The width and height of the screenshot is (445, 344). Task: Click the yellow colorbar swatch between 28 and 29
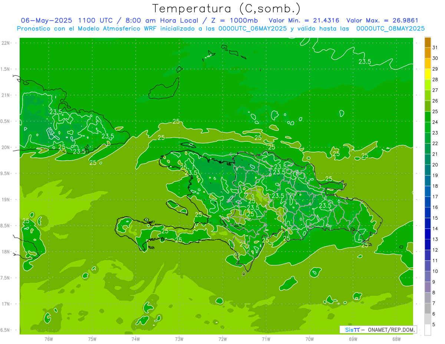click(428, 74)
